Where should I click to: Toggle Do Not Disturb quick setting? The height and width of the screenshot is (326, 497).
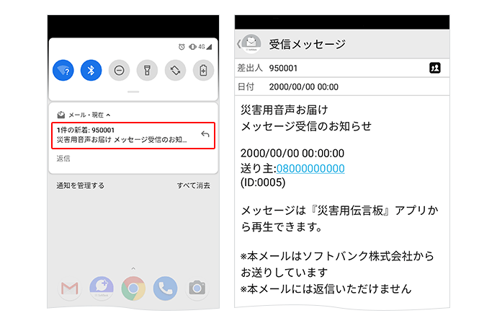click(x=119, y=70)
